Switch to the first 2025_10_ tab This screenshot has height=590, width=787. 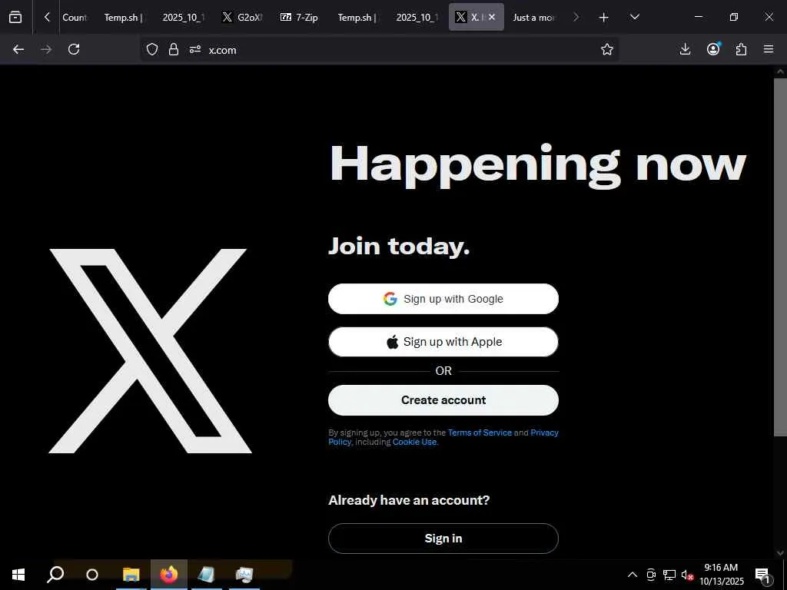(x=183, y=18)
